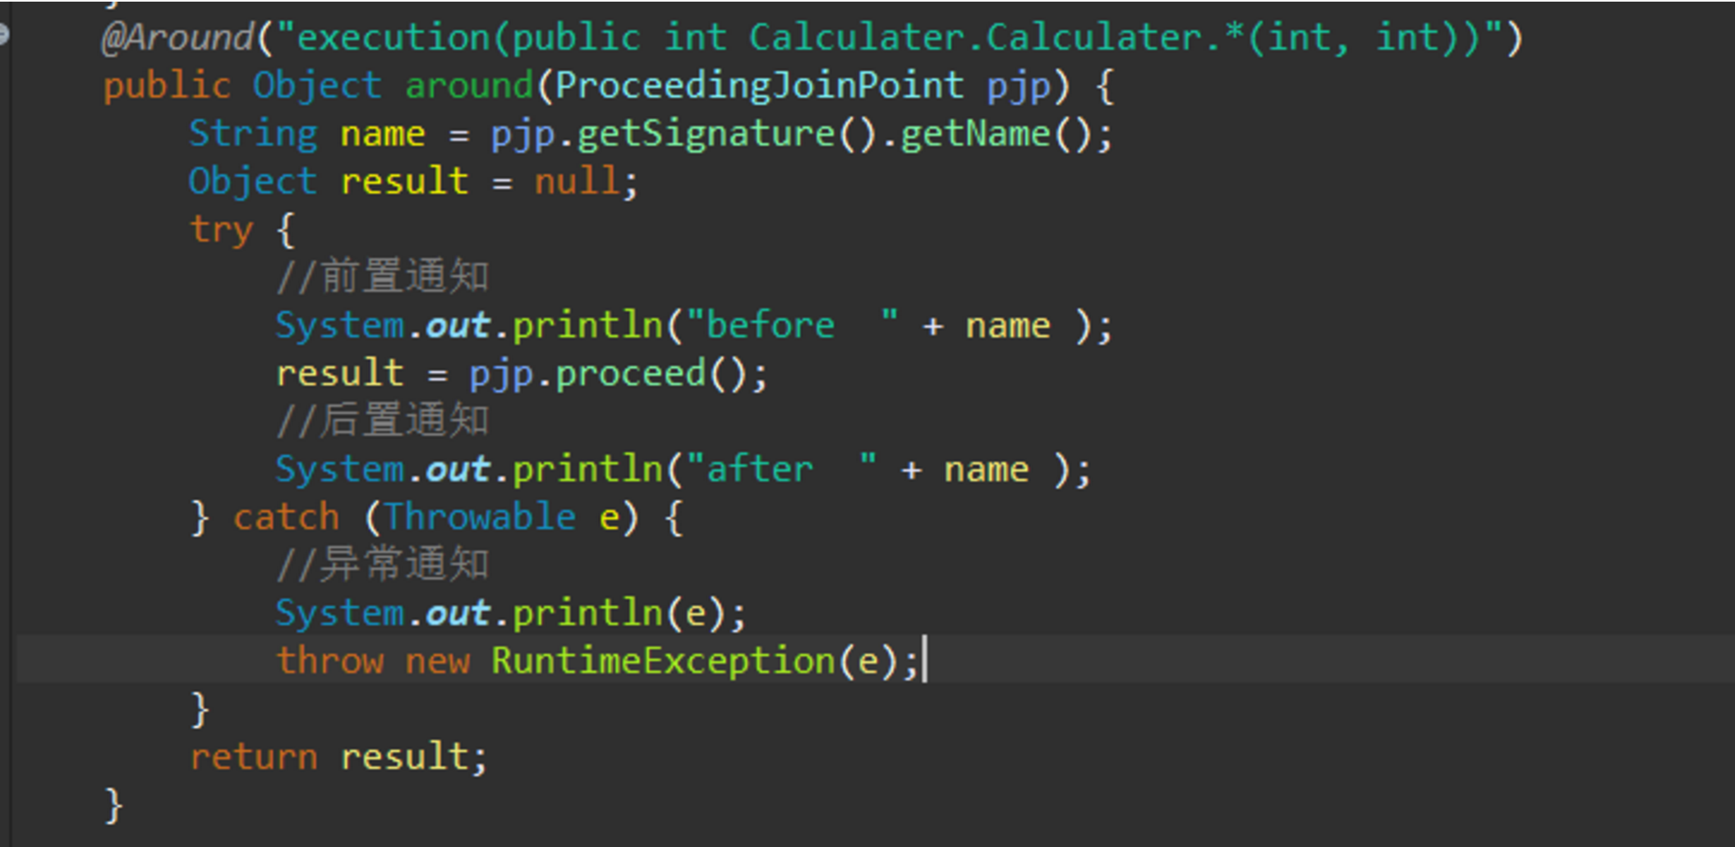This screenshot has height=847, width=1735.
Task: Click inside the "after" string literal
Action: 760,470
